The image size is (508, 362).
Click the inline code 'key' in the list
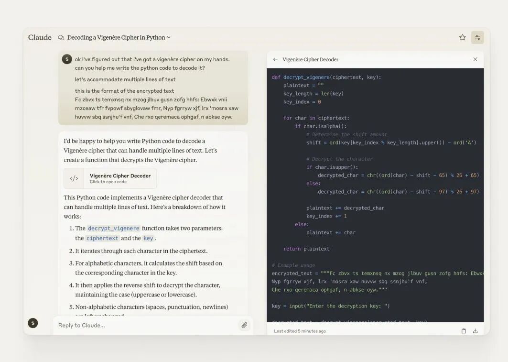tap(148, 238)
